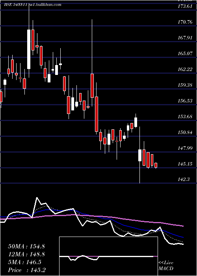Click the 5MA : 146.5 readout
The image size is (197, 276).
[x=24, y=262]
